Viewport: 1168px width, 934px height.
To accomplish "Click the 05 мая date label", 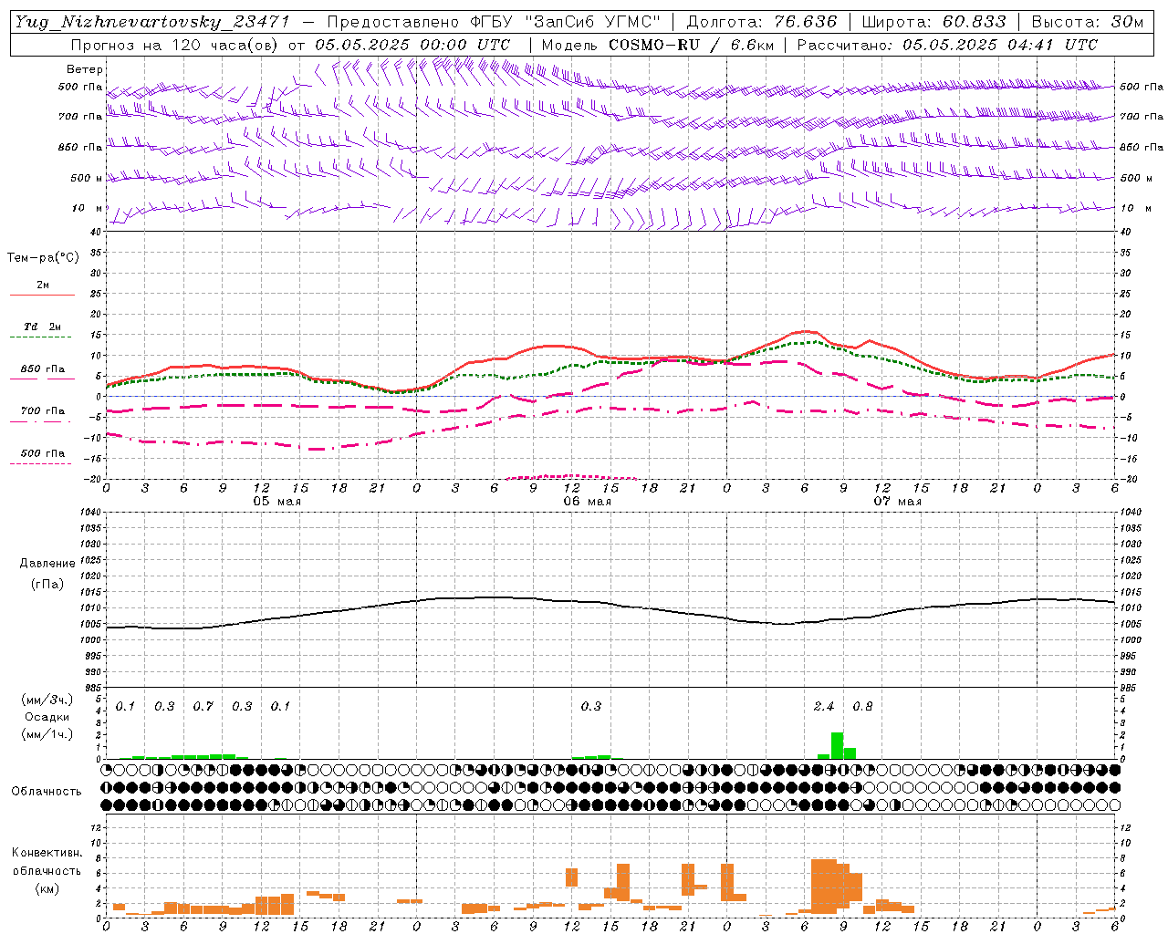I will click(x=276, y=502).
